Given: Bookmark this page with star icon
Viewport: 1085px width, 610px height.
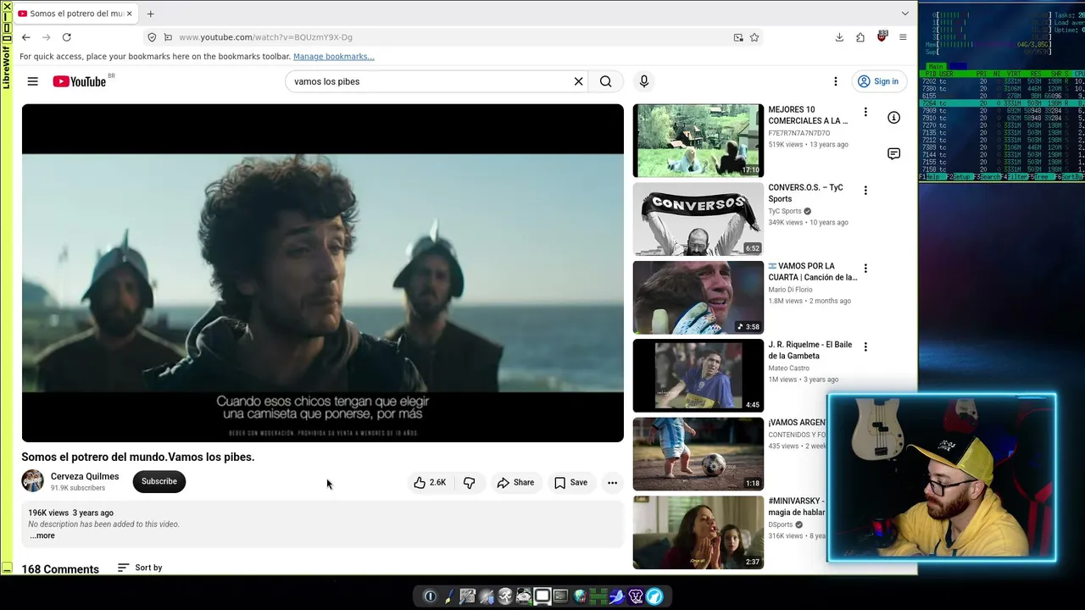Looking at the screenshot, I should [x=754, y=37].
